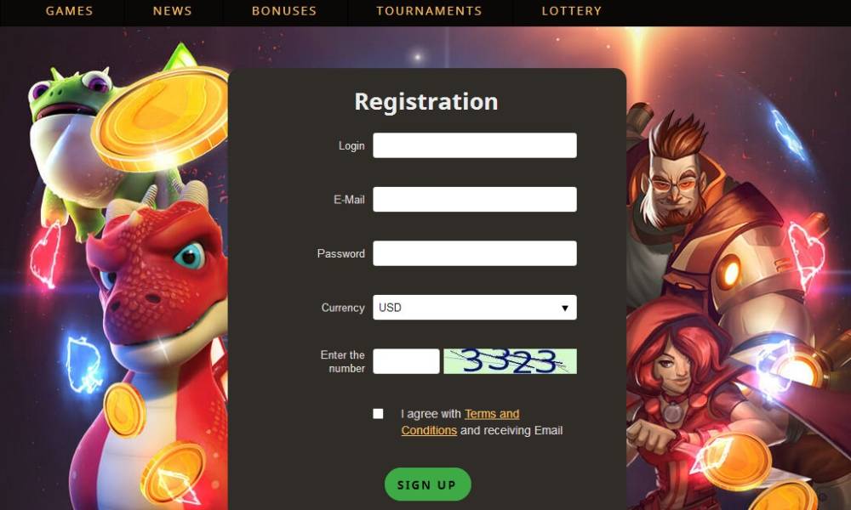Click the 3323 captcha image
The height and width of the screenshot is (510, 851).
click(510, 361)
